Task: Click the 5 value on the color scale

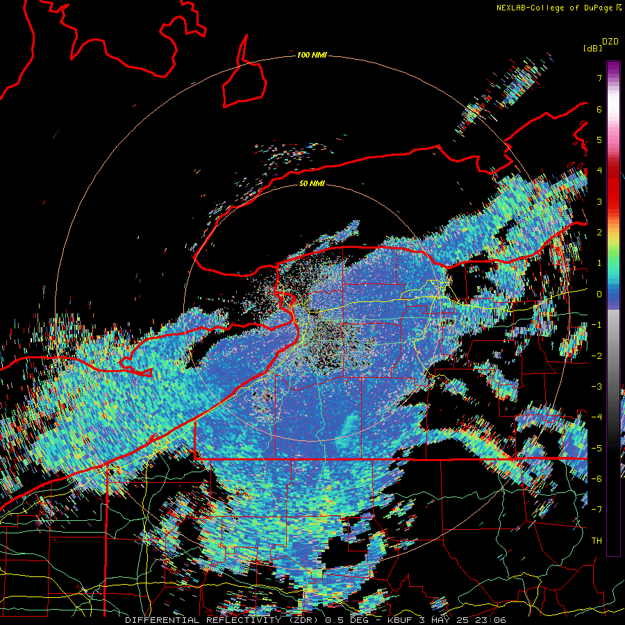Action: click(x=599, y=140)
